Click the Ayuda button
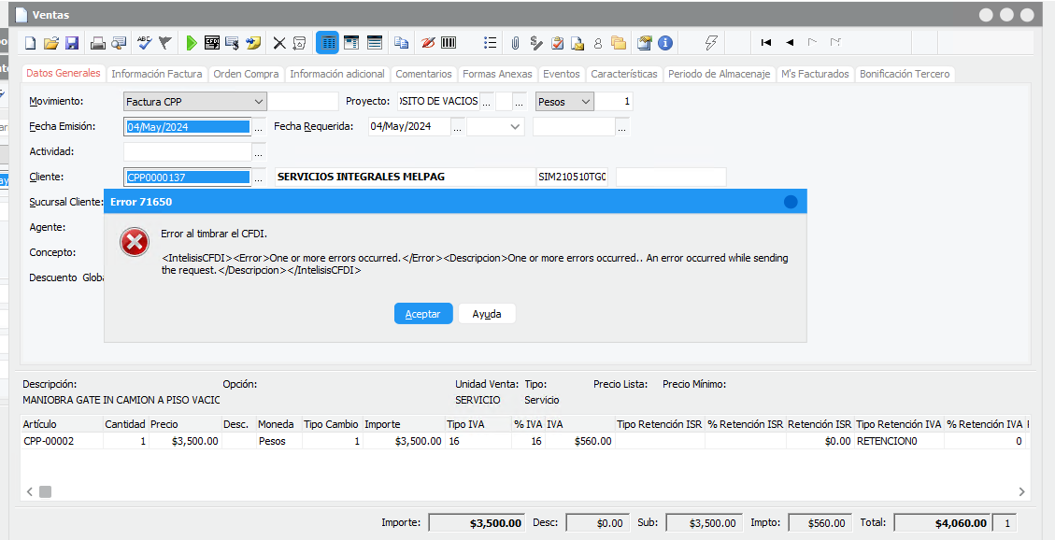Screen dimensions: 1055x540 pos(487,314)
